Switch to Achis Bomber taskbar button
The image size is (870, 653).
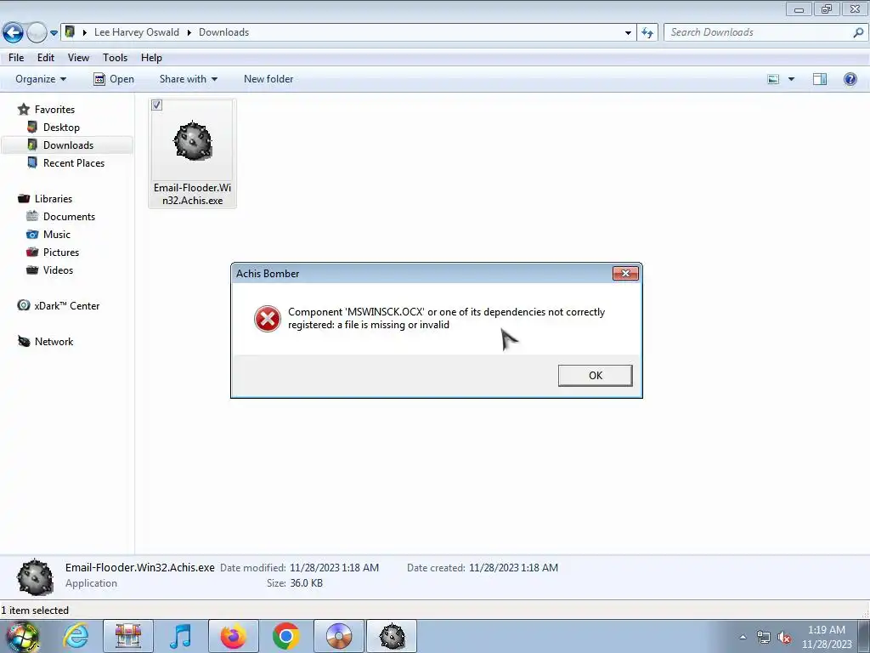pyautogui.click(x=392, y=636)
